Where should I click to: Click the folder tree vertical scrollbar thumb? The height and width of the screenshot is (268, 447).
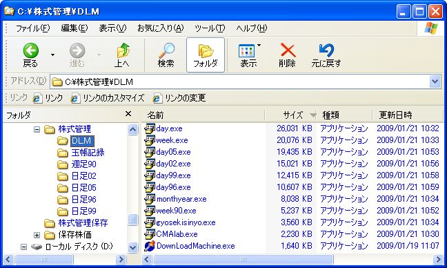pos(133,220)
